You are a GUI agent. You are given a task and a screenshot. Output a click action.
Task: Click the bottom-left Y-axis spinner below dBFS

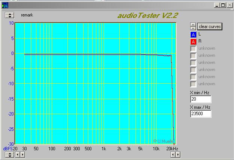coord(10,154)
